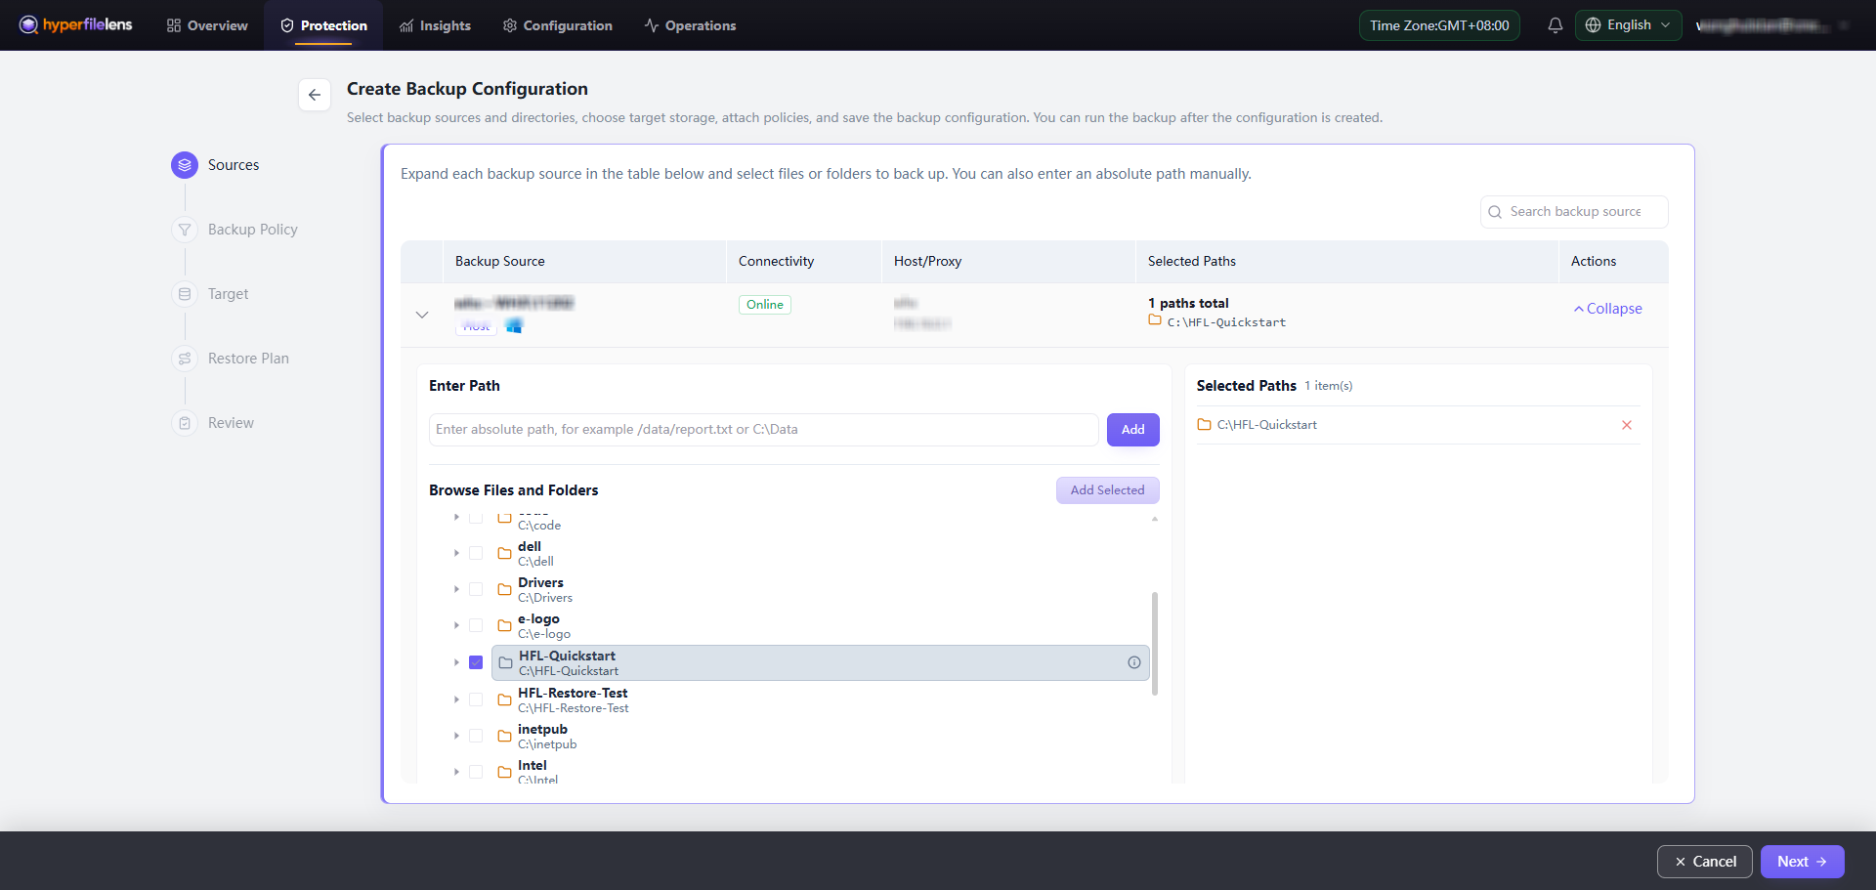Go to the Operations tab
The height and width of the screenshot is (890, 1876).
(x=691, y=25)
